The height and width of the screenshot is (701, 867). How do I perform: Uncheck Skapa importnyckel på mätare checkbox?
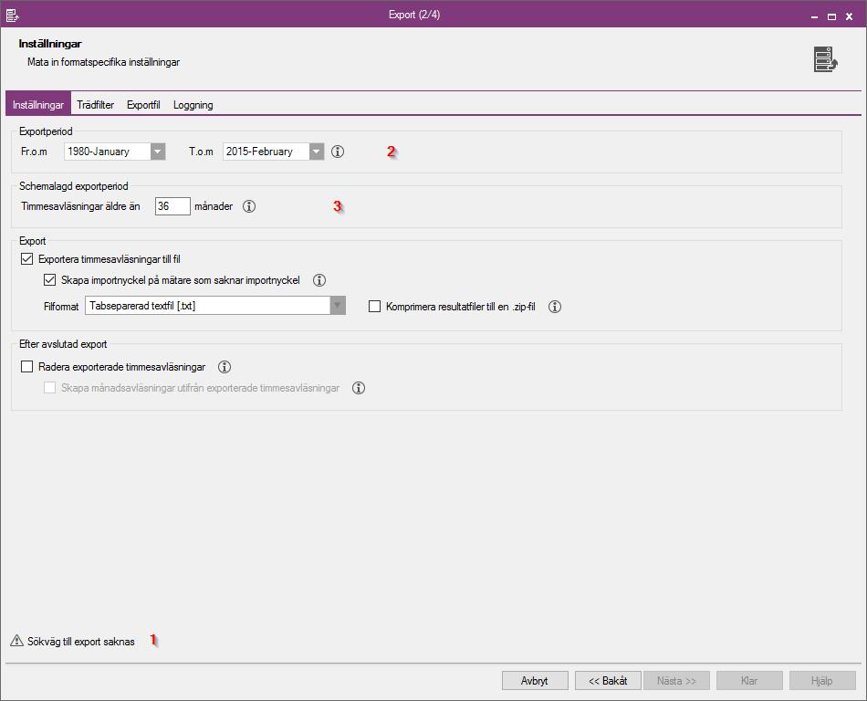coord(50,279)
